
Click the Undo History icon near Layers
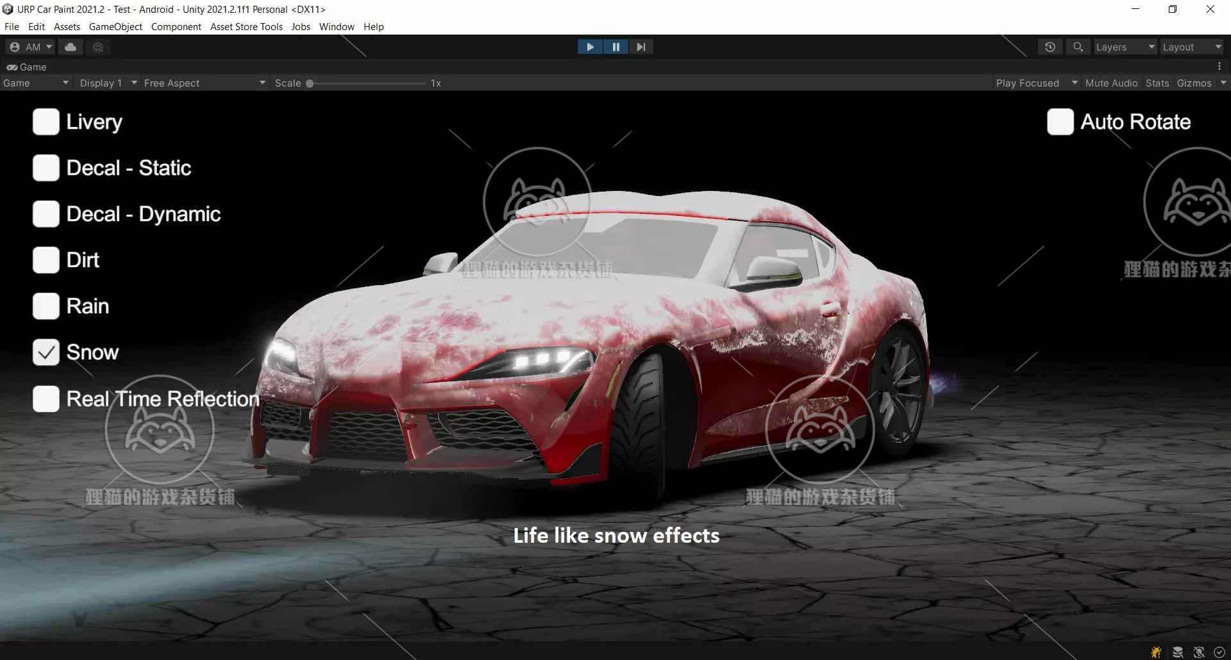point(1050,47)
